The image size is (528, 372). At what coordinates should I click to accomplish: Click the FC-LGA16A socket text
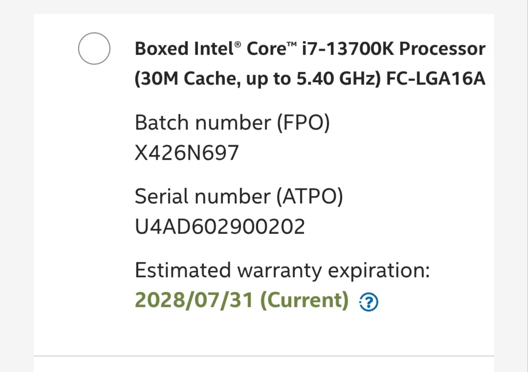(436, 79)
